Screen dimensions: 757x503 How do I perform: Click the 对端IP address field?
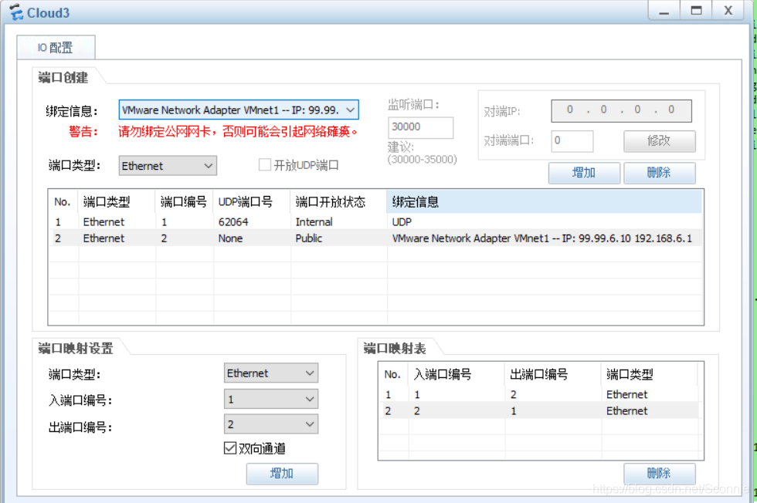tap(621, 110)
